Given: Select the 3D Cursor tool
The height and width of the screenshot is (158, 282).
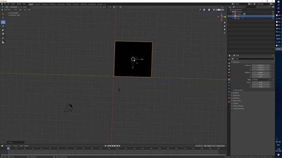Looking at the screenshot, I should [x=3, y=18].
